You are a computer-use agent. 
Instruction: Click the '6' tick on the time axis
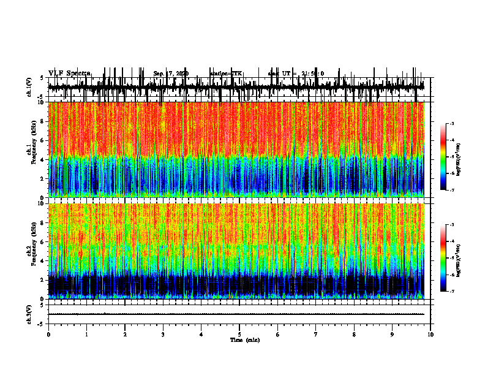point(278,335)
